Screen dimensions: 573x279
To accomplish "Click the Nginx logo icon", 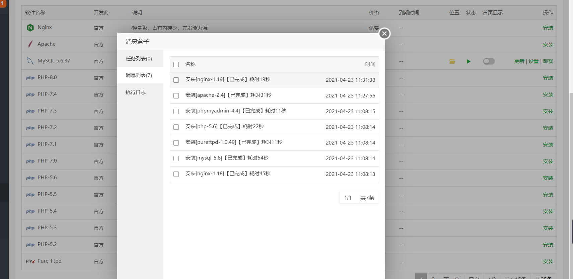I will 30,28.
